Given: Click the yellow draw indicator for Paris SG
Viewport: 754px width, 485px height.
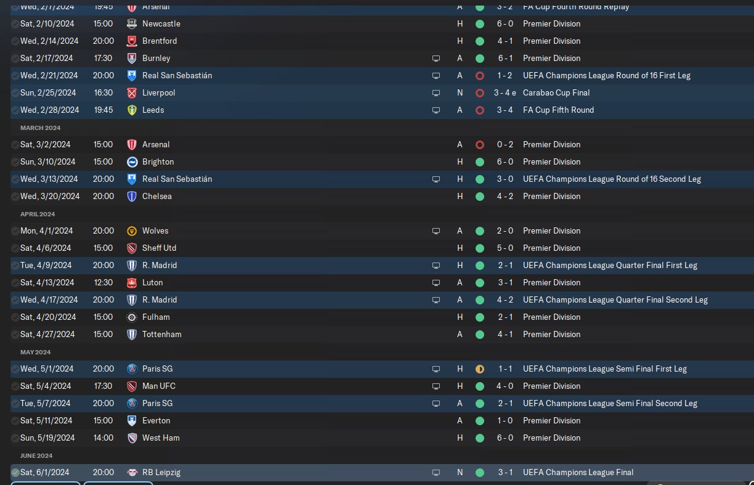Looking at the screenshot, I should point(480,369).
